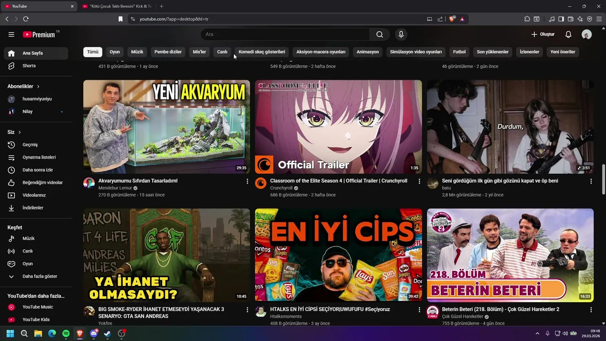Open the Mendebur Lemur channel name link
Viewport: 606px width, 341px height.
(x=115, y=188)
